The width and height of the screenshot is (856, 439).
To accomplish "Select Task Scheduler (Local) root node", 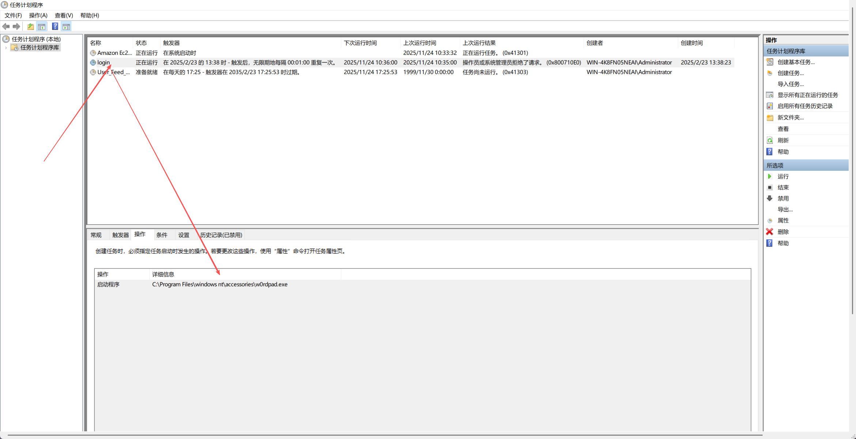I will click(x=36, y=39).
